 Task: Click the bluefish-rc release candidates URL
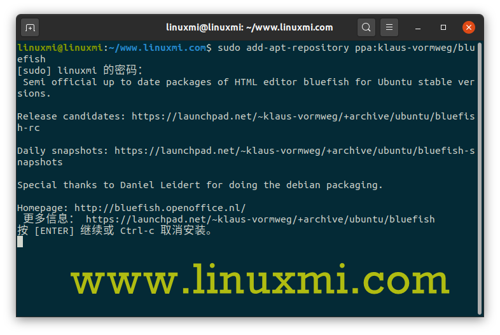pos(246,122)
